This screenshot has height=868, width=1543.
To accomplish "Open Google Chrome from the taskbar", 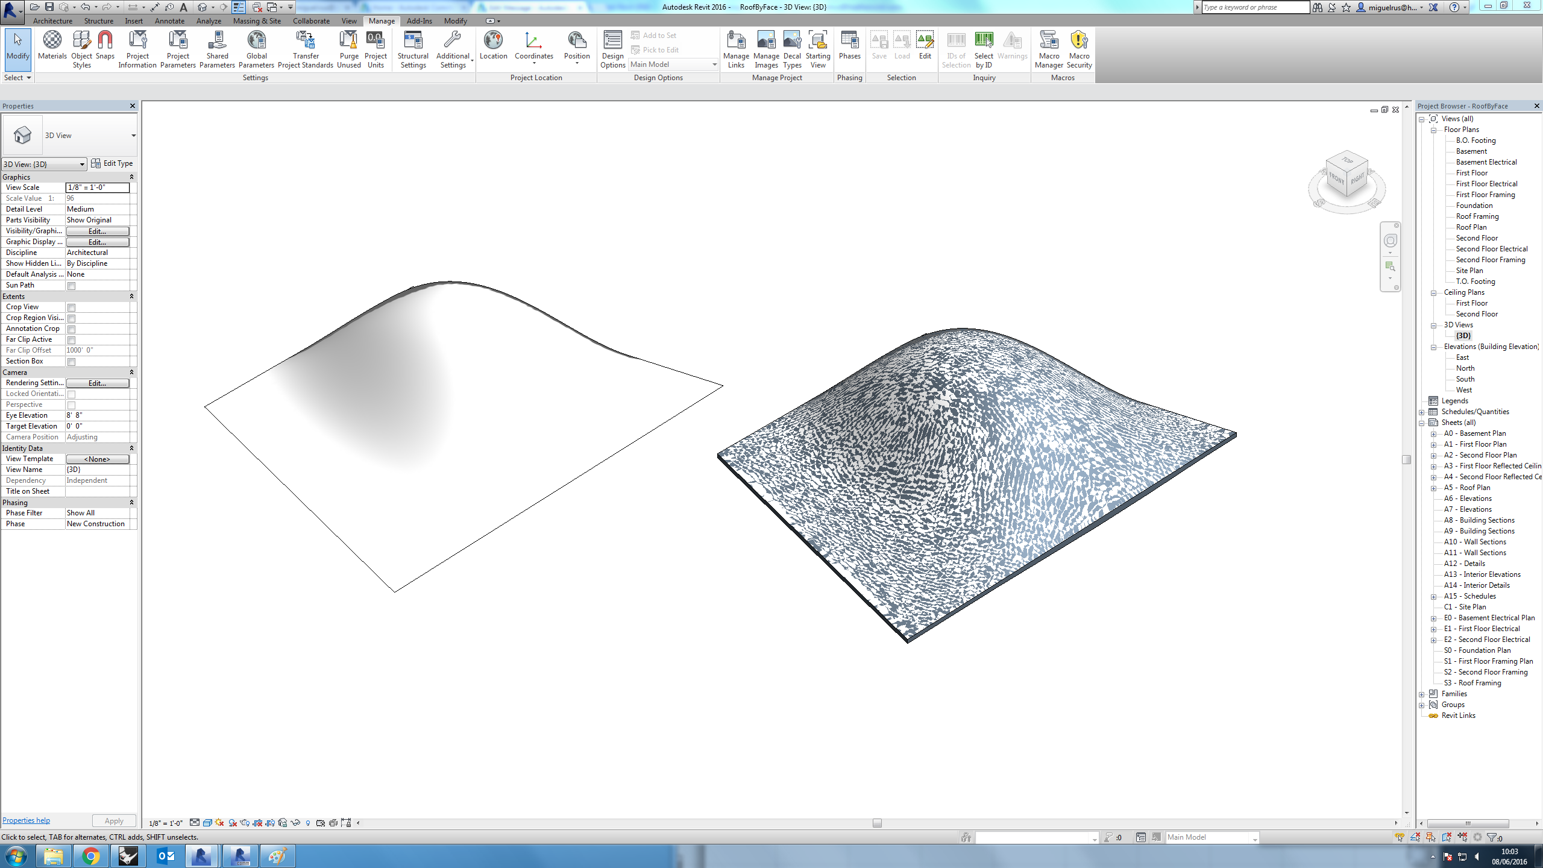I will coord(90,856).
